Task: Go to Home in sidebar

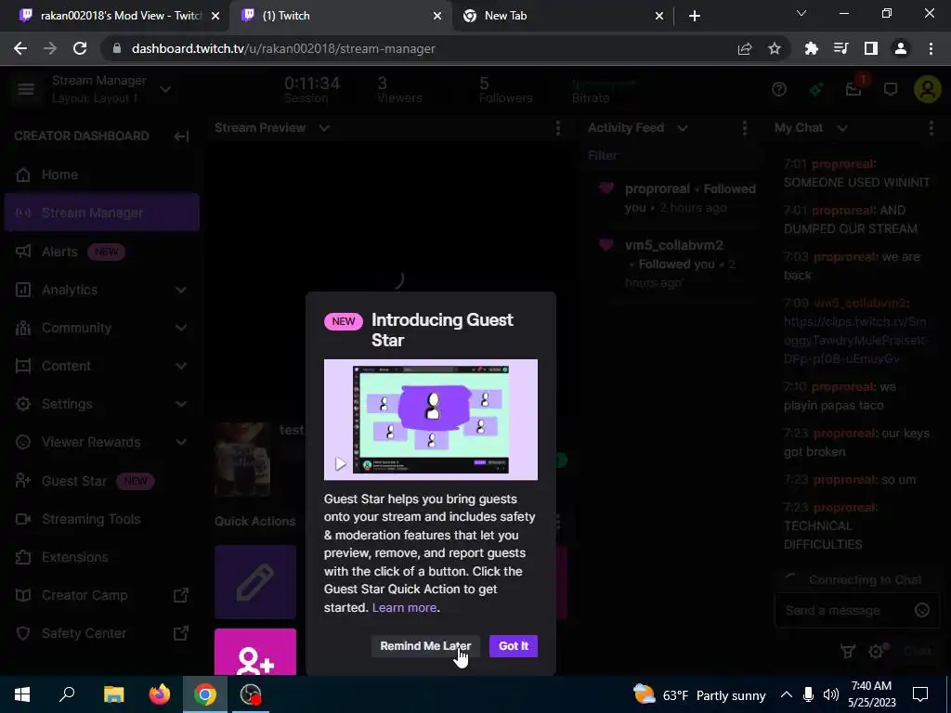Action: [x=101, y=175]
